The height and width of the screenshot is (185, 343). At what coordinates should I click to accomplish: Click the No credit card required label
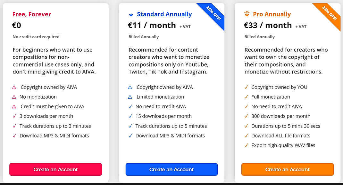pyautogui.click(x=36, y=37)
